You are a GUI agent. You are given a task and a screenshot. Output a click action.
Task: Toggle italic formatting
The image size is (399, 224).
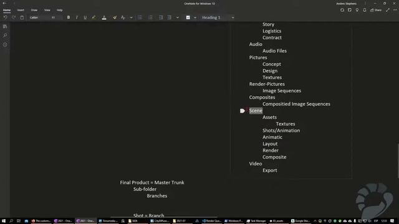[77, 17]
